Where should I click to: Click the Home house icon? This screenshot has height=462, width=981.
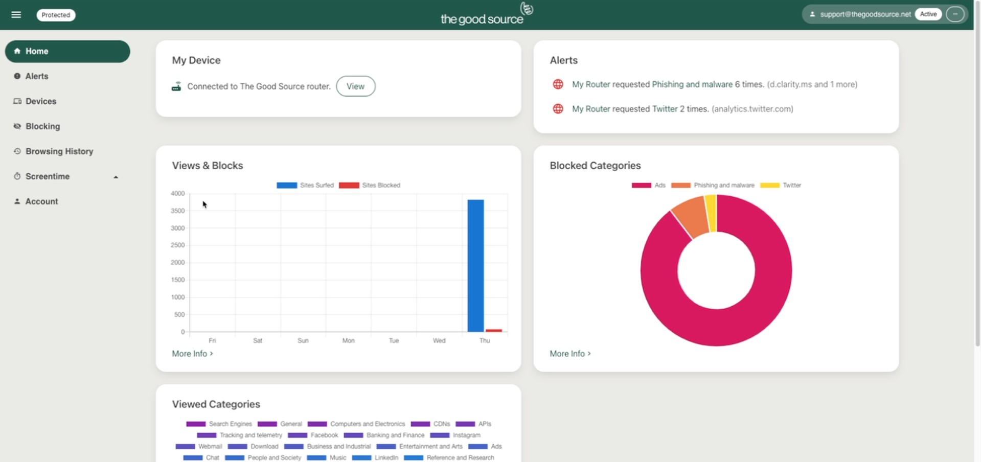(x=17, y=51)
